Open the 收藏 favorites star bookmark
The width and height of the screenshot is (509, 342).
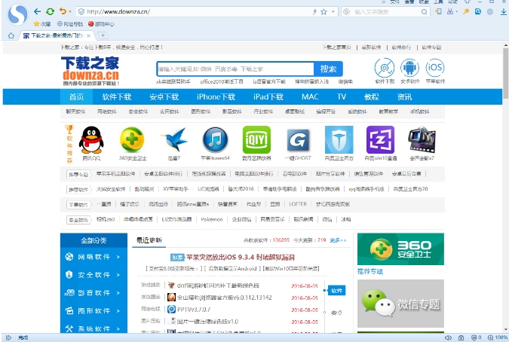pos(42,24)
